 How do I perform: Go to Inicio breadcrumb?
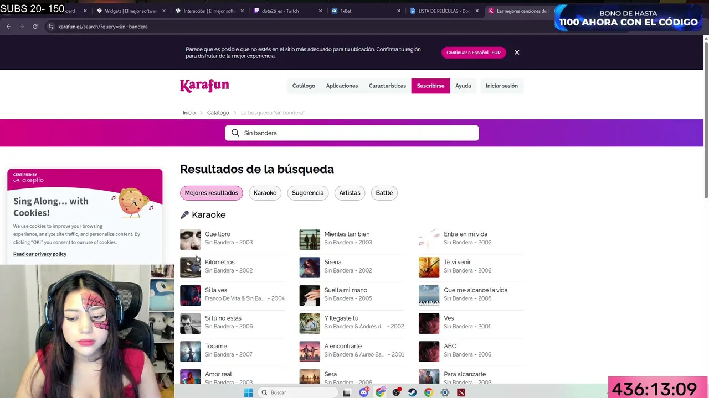189,113
